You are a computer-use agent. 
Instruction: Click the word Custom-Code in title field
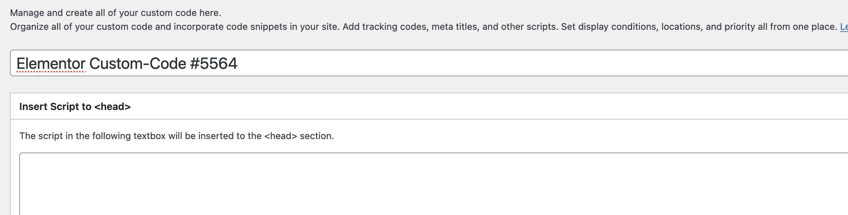[x=138, y=64]
